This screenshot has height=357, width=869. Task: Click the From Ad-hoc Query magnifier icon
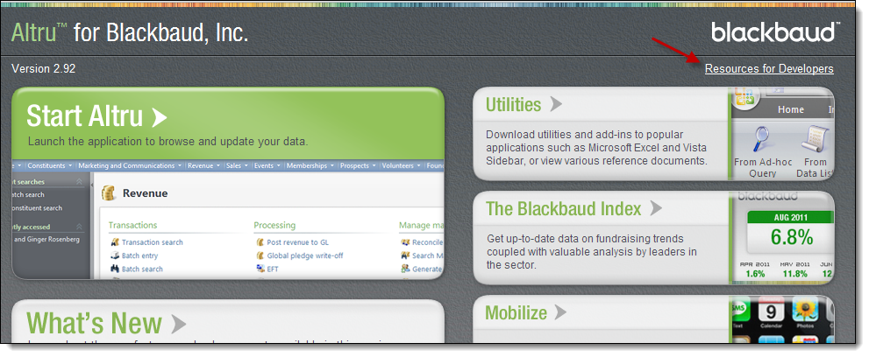click(757, 141)
